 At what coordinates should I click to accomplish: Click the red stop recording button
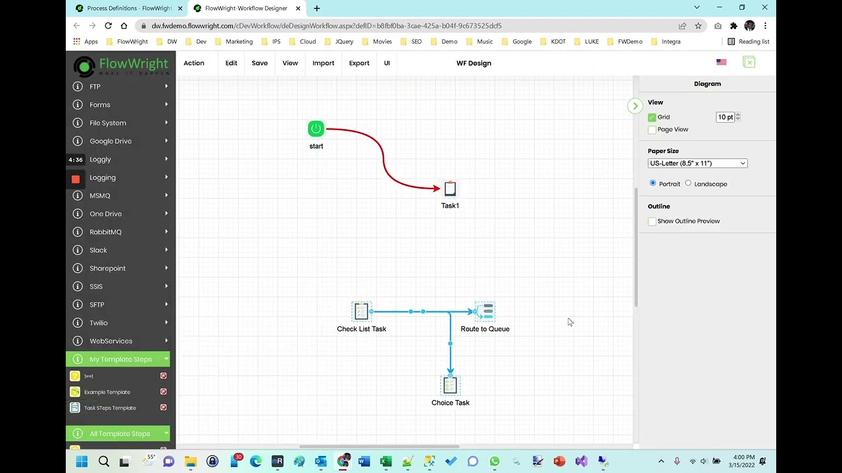[x=76, y=179]
